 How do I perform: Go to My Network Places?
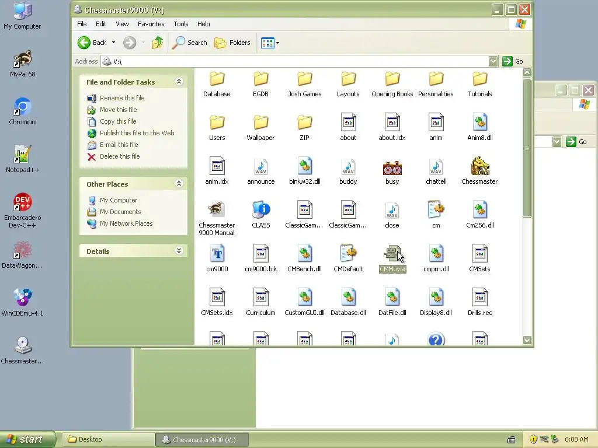point(126,223)
